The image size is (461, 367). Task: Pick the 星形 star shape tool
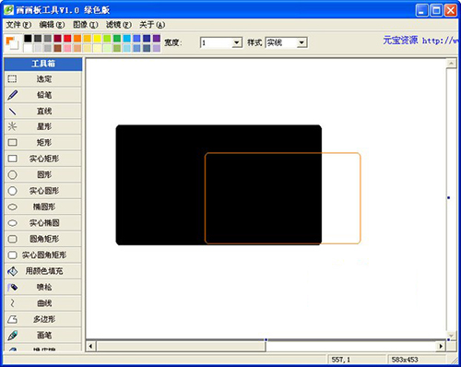coord(43,126)
